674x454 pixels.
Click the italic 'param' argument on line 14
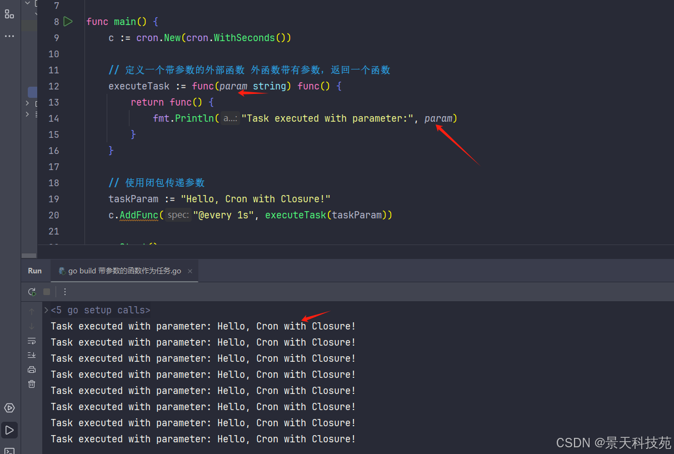pyautogui.click(x=438, y=118)
